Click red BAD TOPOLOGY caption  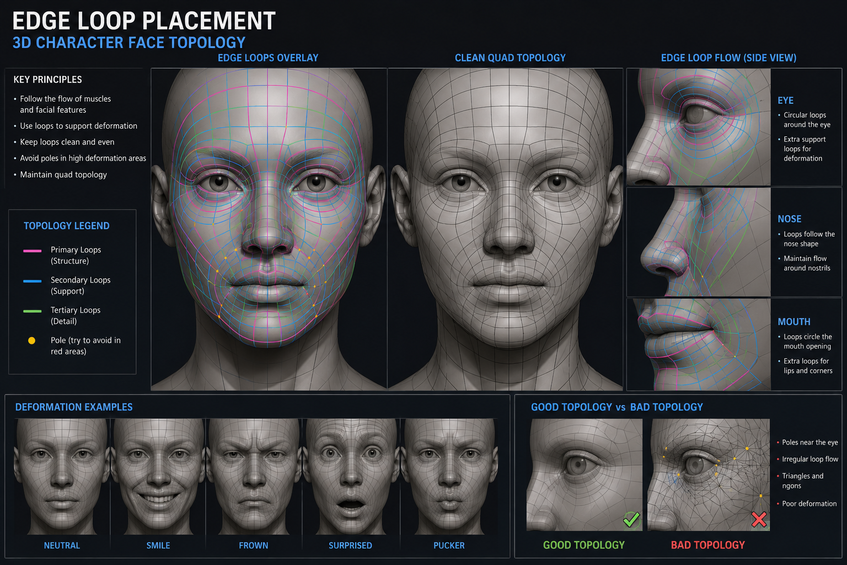[x=708, y=545]
